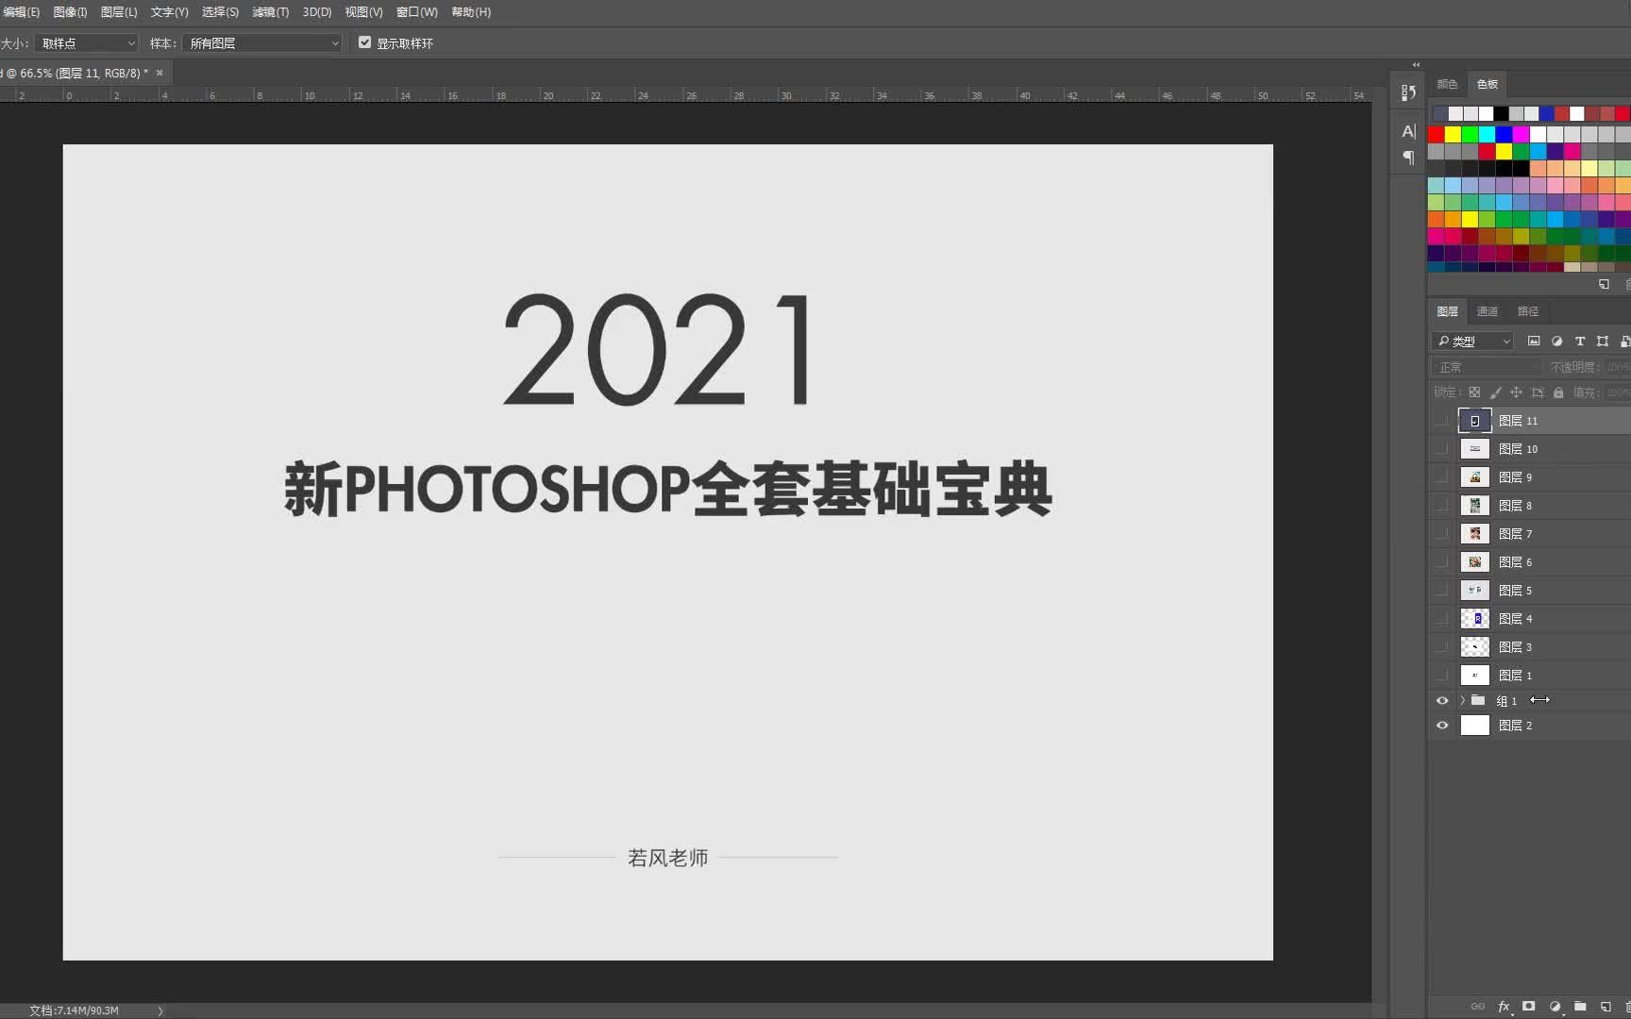Hide the 组 1 group with eye icon
Screen dimensions: 1631x1019
click(1442, 701)
